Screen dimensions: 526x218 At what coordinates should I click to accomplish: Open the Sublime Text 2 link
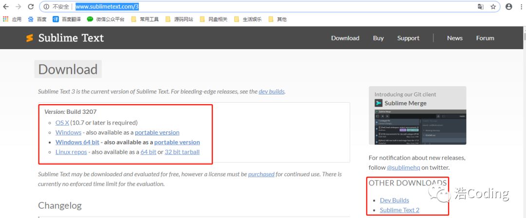(x=399, y=210)
